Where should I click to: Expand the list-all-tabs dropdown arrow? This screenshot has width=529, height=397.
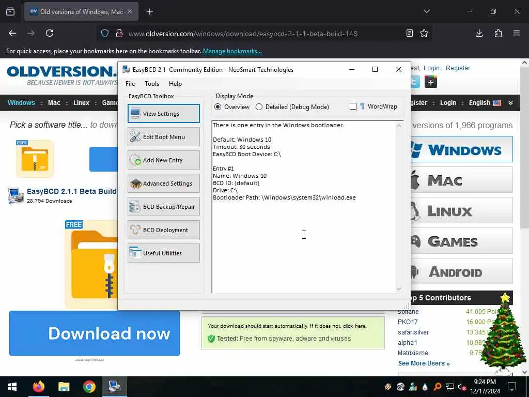tap(427, 11)
